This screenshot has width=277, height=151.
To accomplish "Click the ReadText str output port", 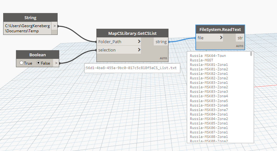I will point(240,38).
